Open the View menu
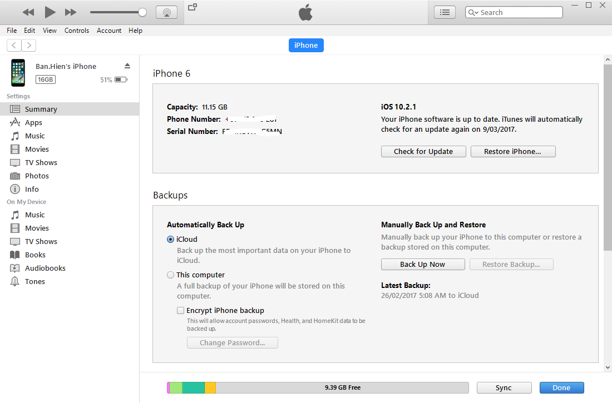 point(50,31)
